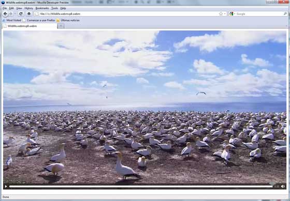Click the Done status bar text
Image resolution: width=290 pixels, height=201 pixels.
(x=6, y=197)
